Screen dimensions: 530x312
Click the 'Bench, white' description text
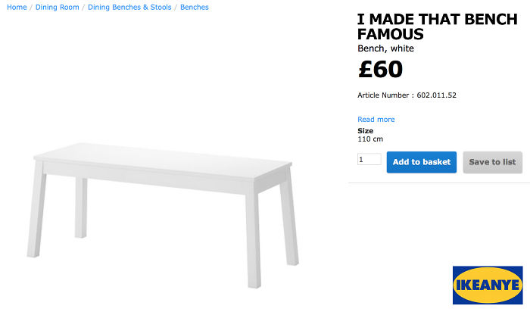tap(385, 49)
